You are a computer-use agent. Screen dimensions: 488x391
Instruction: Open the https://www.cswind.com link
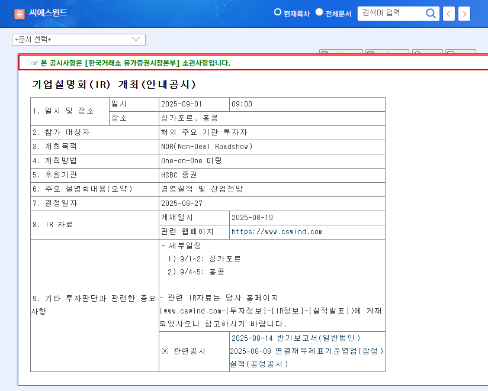tap(277, 232)
